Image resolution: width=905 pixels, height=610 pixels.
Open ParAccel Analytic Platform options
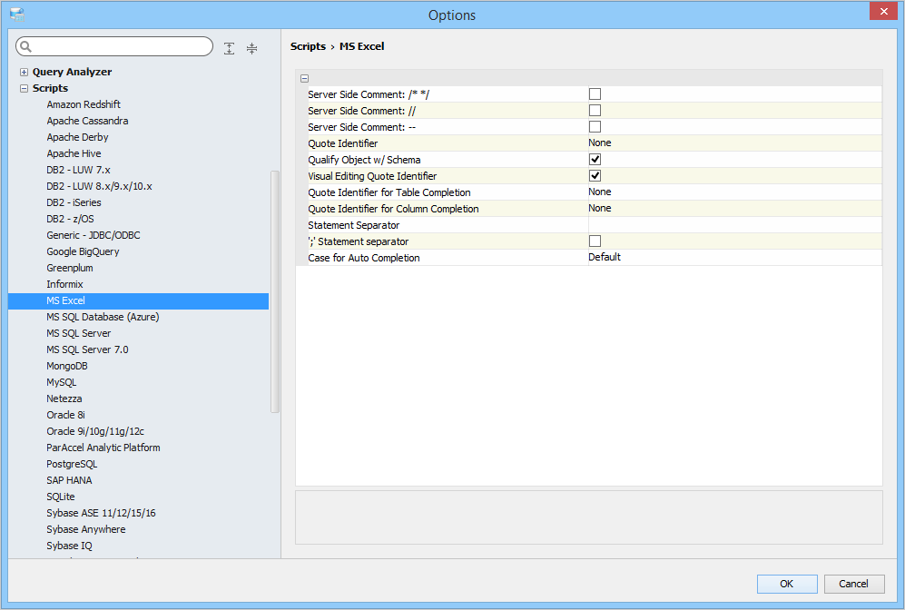[103, 448]
